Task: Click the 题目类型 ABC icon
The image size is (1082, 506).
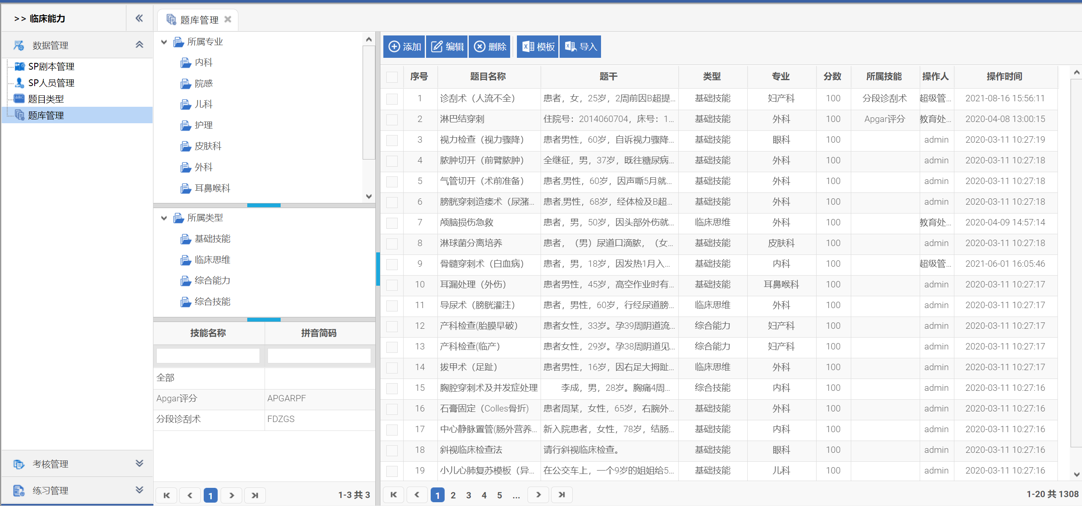Action: point(19,99)
